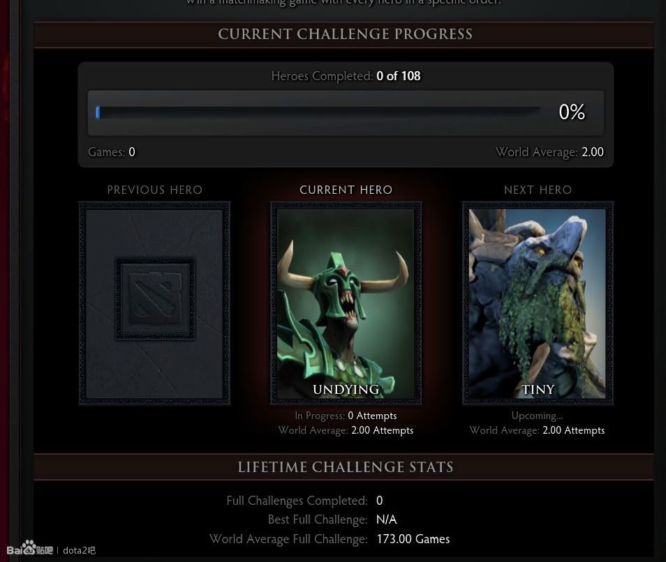Screen dimensions: 666x562
Task: Select the Tiny hero portrait
Action: tap(538, 303)
